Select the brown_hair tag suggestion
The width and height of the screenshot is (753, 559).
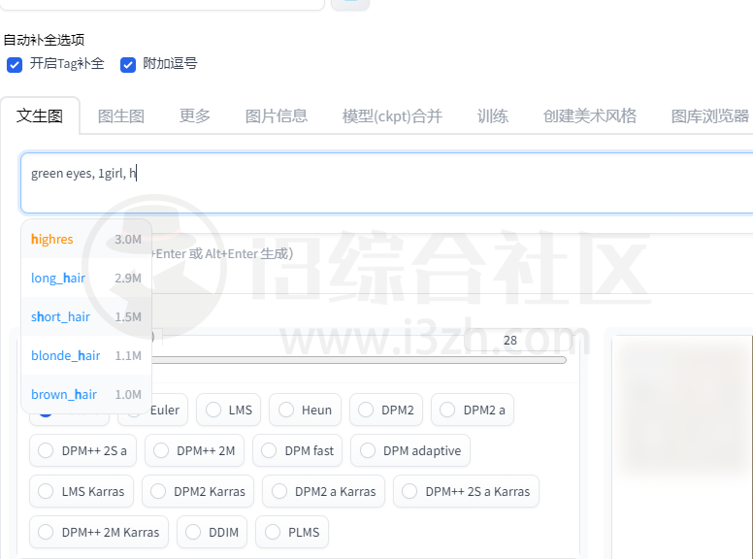point(86,395)
